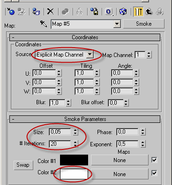The image size is (172, 185).
Task: Click Assign Material to Selection icon
Action: 36,12
